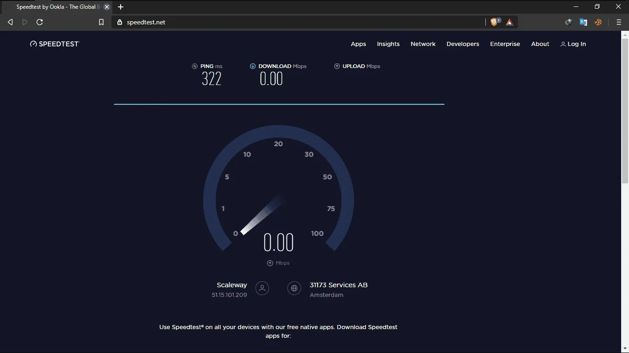This screenshot has width=629, height=353.
Task: Click the site lock icon
Action: pyautogui.click(x=120, y=22)
